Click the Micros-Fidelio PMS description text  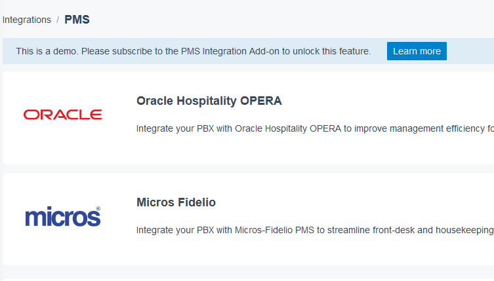(x=315, y=231)
